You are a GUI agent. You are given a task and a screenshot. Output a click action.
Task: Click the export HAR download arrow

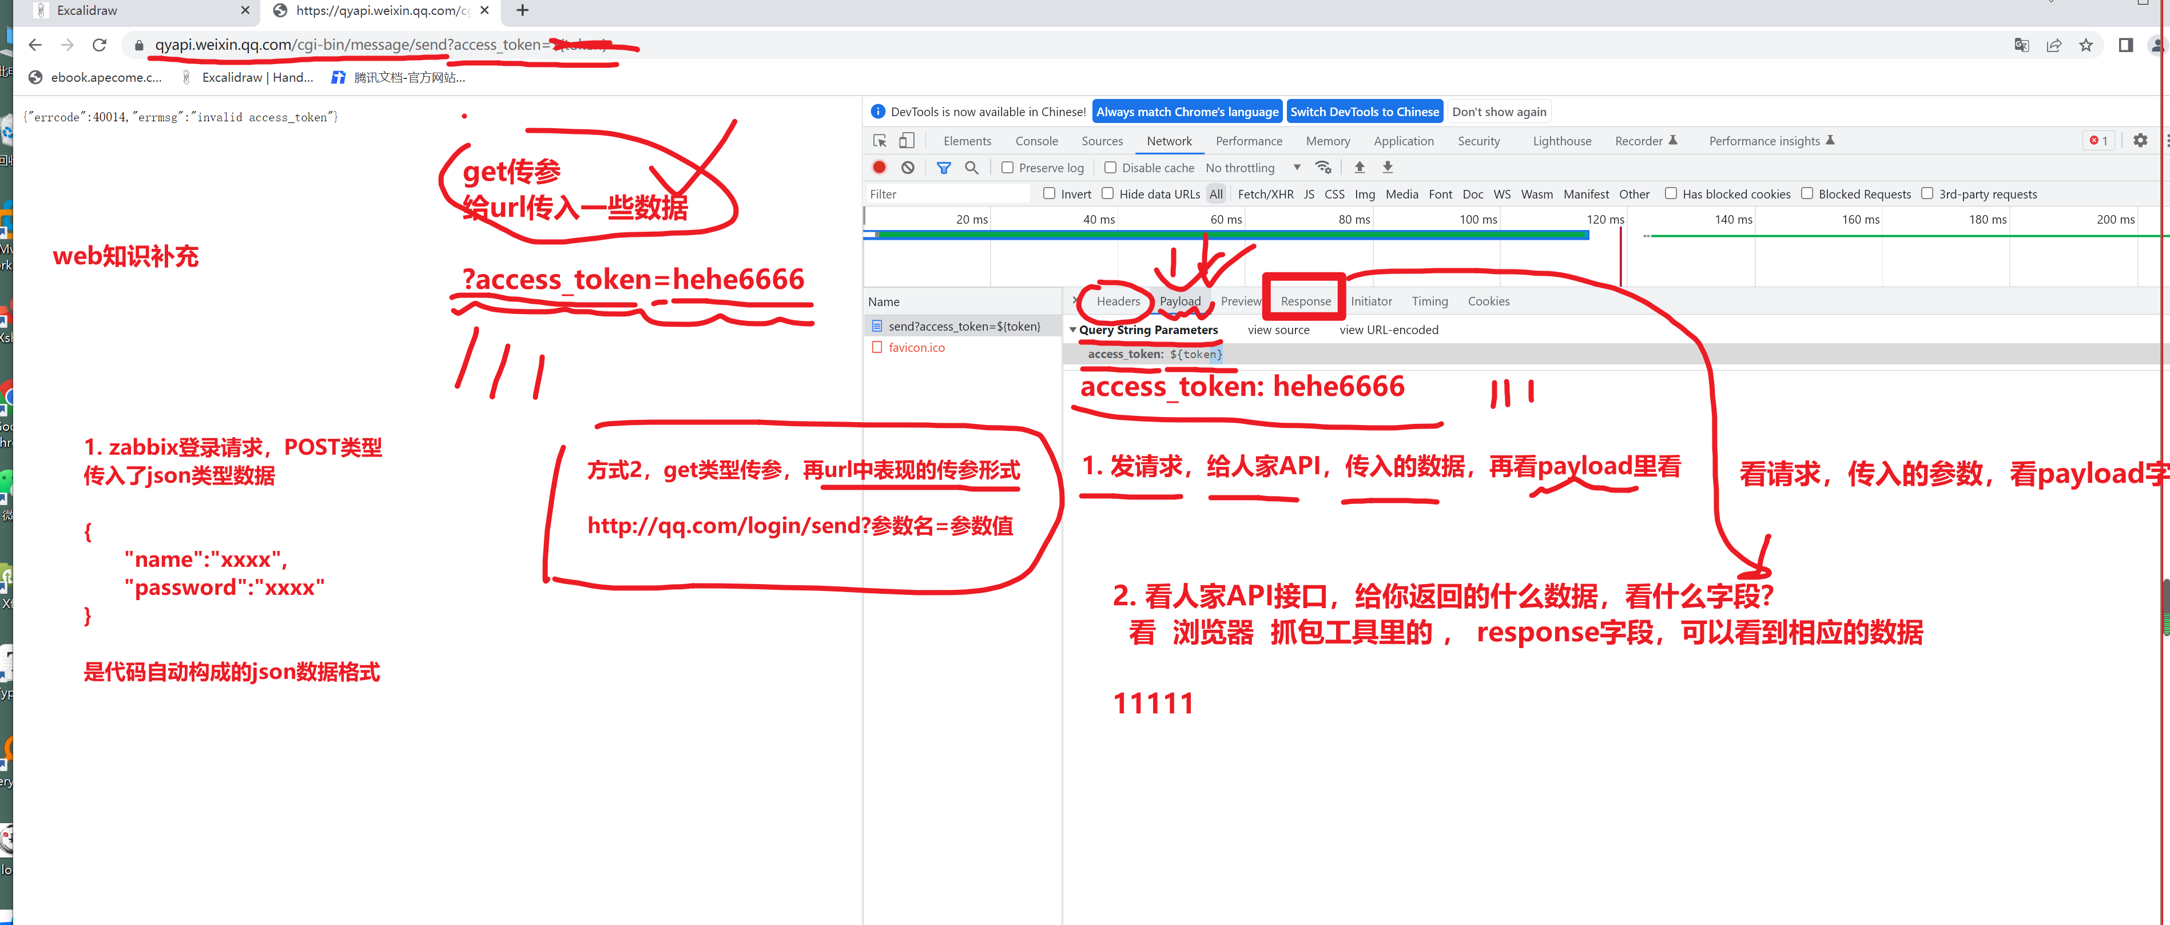pyautogui.click(x=1388, y=168)
